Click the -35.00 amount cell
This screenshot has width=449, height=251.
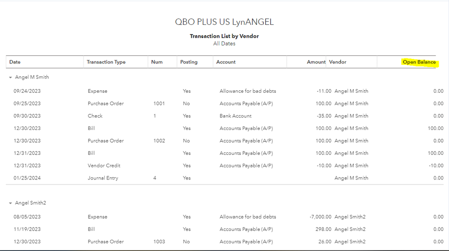324,116
